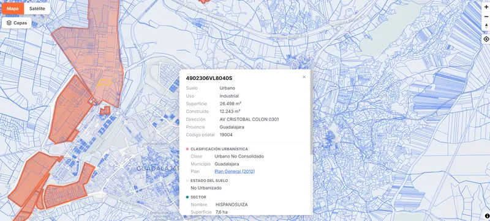This screenshot has width=490, height=221.
Task: Select address AV CRISTOBAL COLON 0301
Action: (249, 119)
